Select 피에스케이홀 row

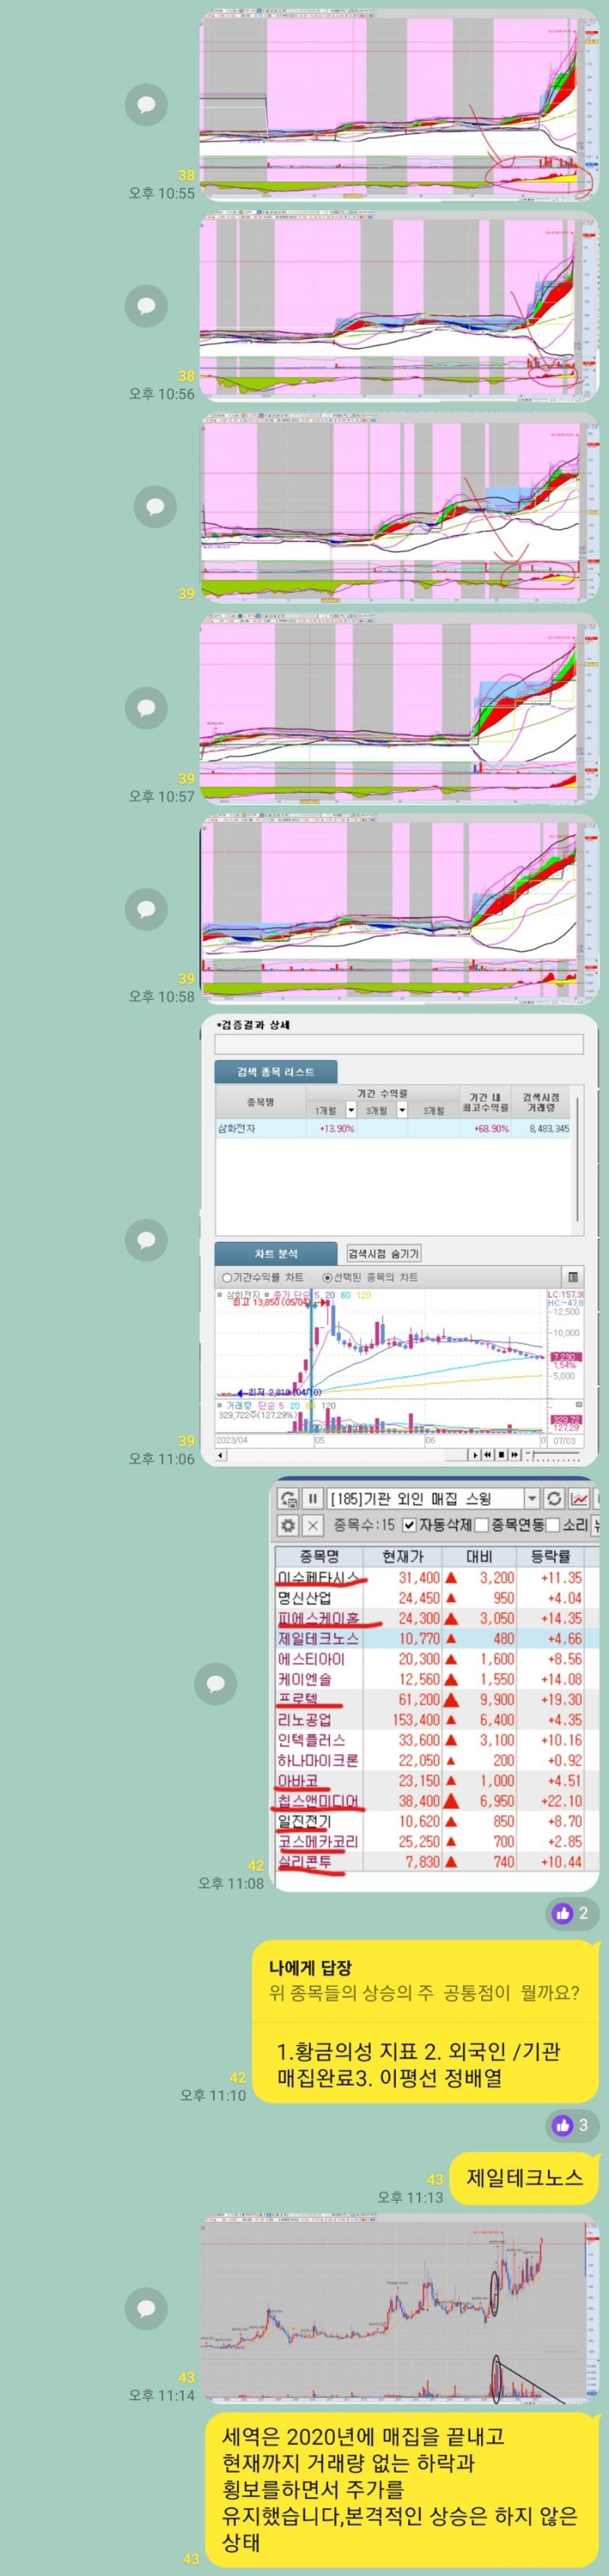pyautogui.click(x=437, y=1618)
